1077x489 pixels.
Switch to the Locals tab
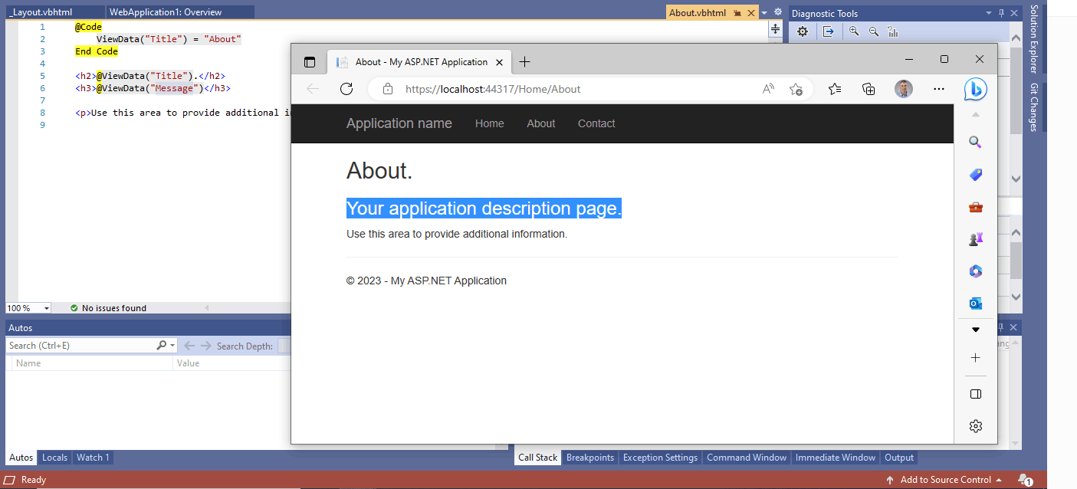point(54,458)
